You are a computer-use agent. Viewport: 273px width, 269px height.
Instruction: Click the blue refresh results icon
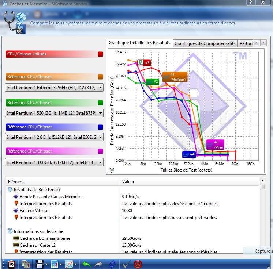112,264
